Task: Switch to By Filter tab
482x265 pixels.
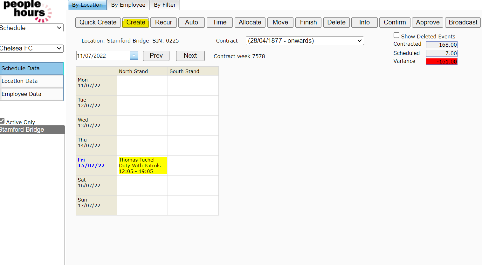Action: (x=165, y=5)
